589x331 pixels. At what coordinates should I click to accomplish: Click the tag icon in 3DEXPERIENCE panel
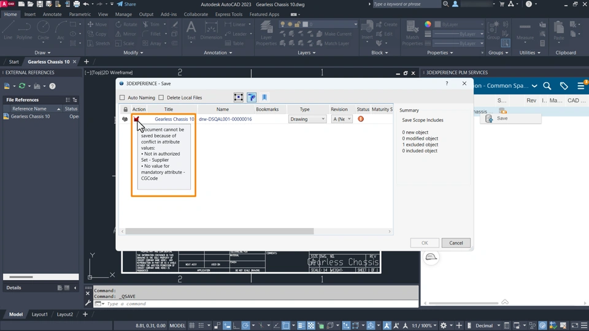pos(564,86)
